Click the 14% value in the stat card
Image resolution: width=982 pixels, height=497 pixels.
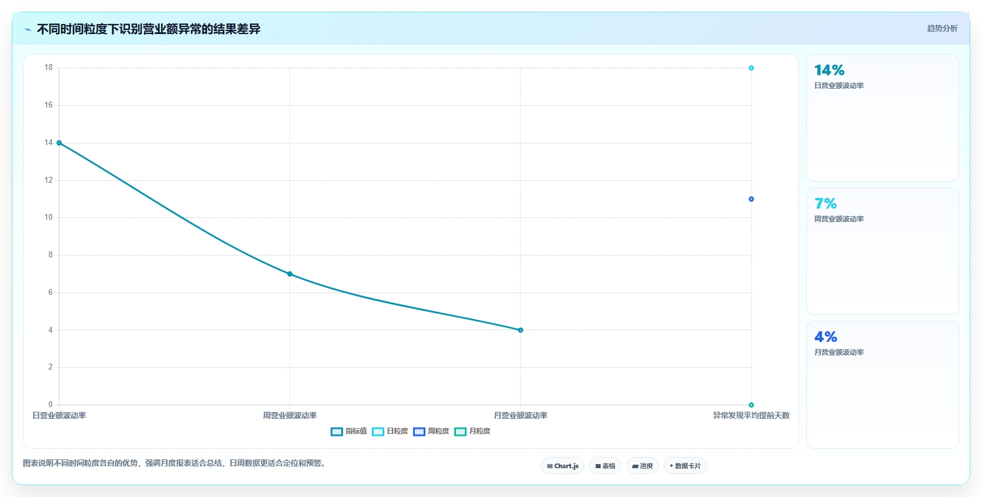click(829, 70)
